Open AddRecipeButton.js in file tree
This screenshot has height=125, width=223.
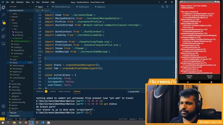click(x=21, y=41)
